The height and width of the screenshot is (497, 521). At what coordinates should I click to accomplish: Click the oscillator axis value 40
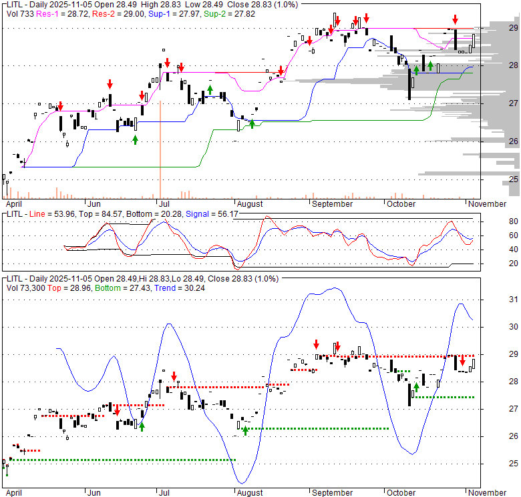[x=514, y=249]
